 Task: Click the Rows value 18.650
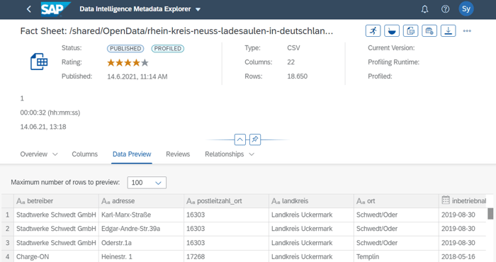click(297, 76)
